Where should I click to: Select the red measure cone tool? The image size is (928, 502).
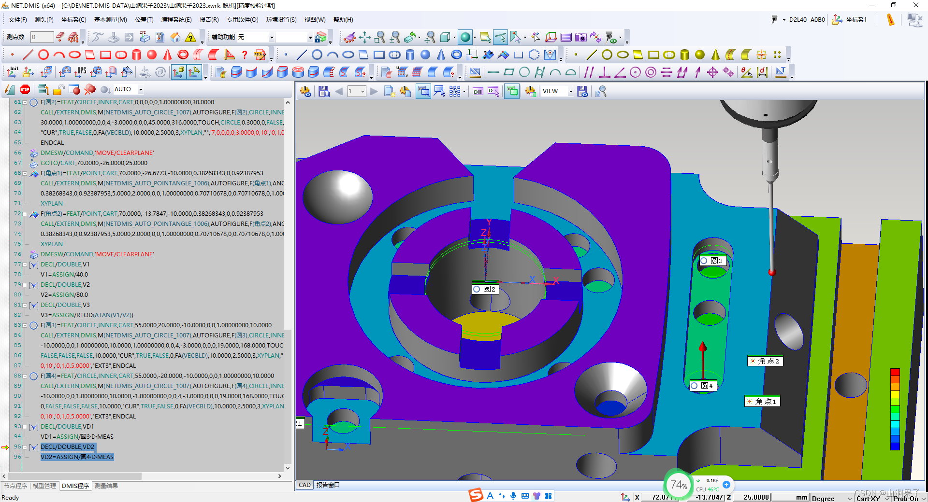tap(167, 55)
